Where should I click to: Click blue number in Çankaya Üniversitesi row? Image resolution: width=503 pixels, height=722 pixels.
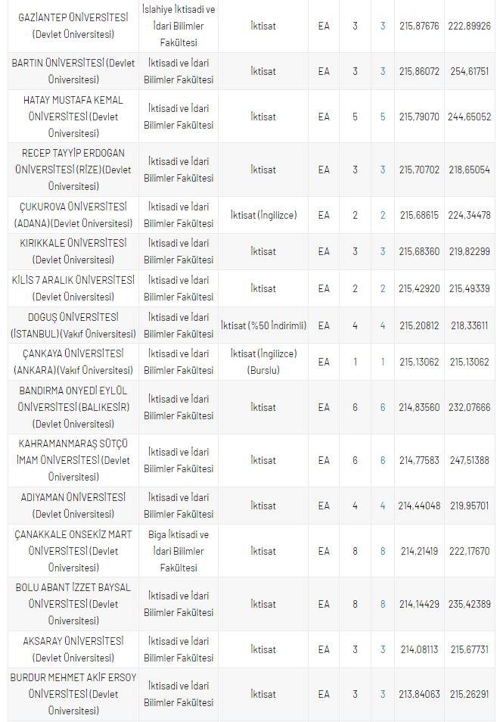383,362
